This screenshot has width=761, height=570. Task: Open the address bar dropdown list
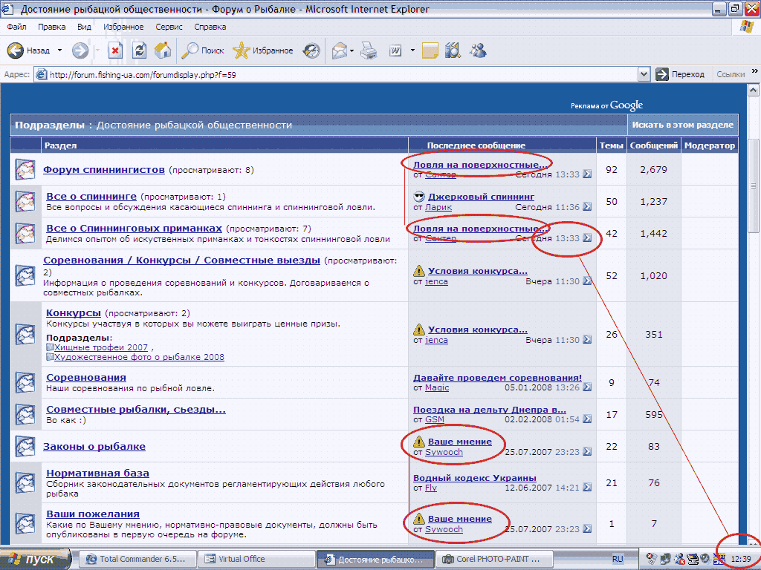(644, 74)
